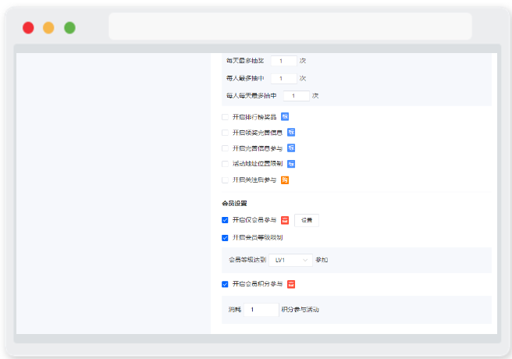Click the 消耗 label text
The width and height of the screenshot is (512, 359).
pos(235,309)
